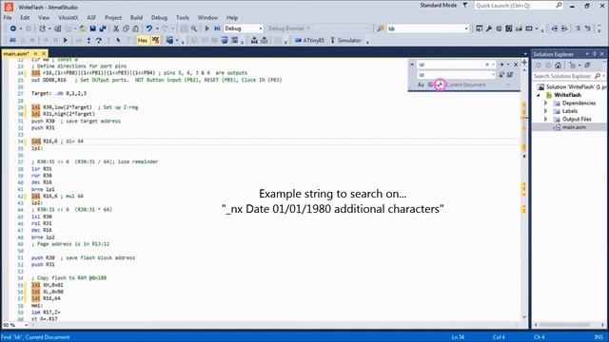Click the Replace Next icon
This screenshot has height=342, width=609.
tap(501, 75)
